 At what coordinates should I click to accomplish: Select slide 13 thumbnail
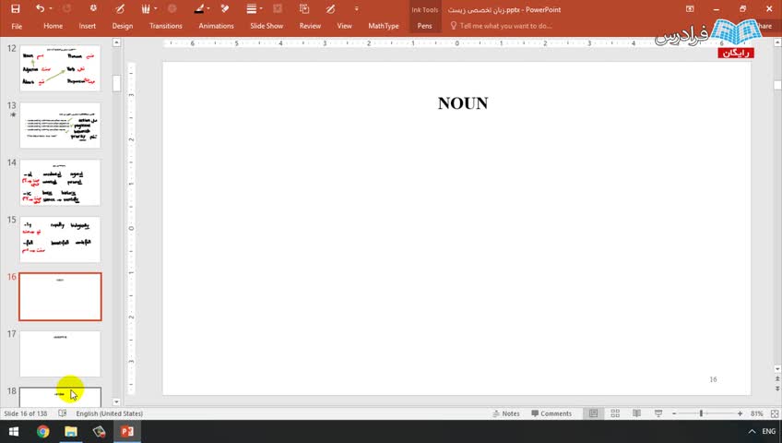coord(60,126)
